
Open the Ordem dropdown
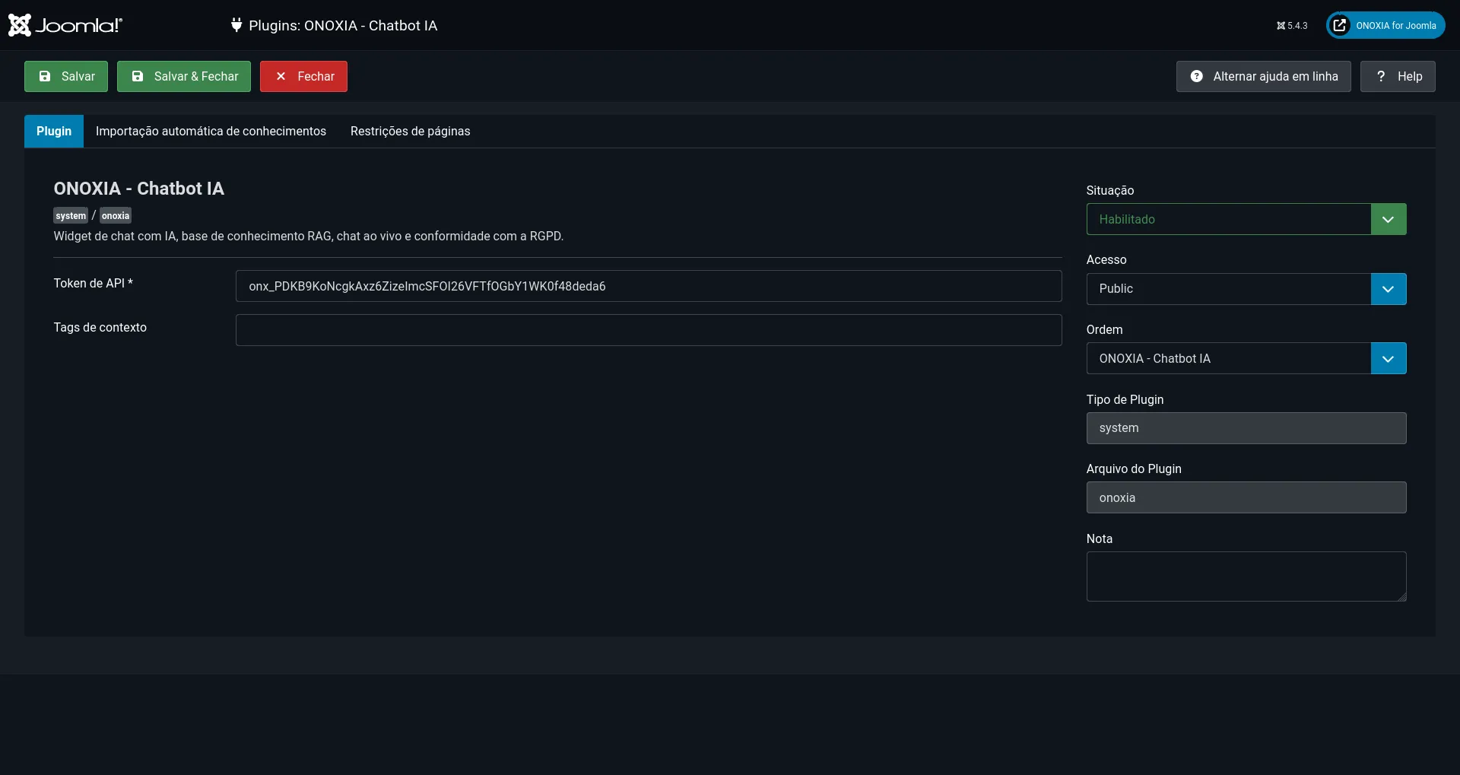click(x=1246, y=358)
